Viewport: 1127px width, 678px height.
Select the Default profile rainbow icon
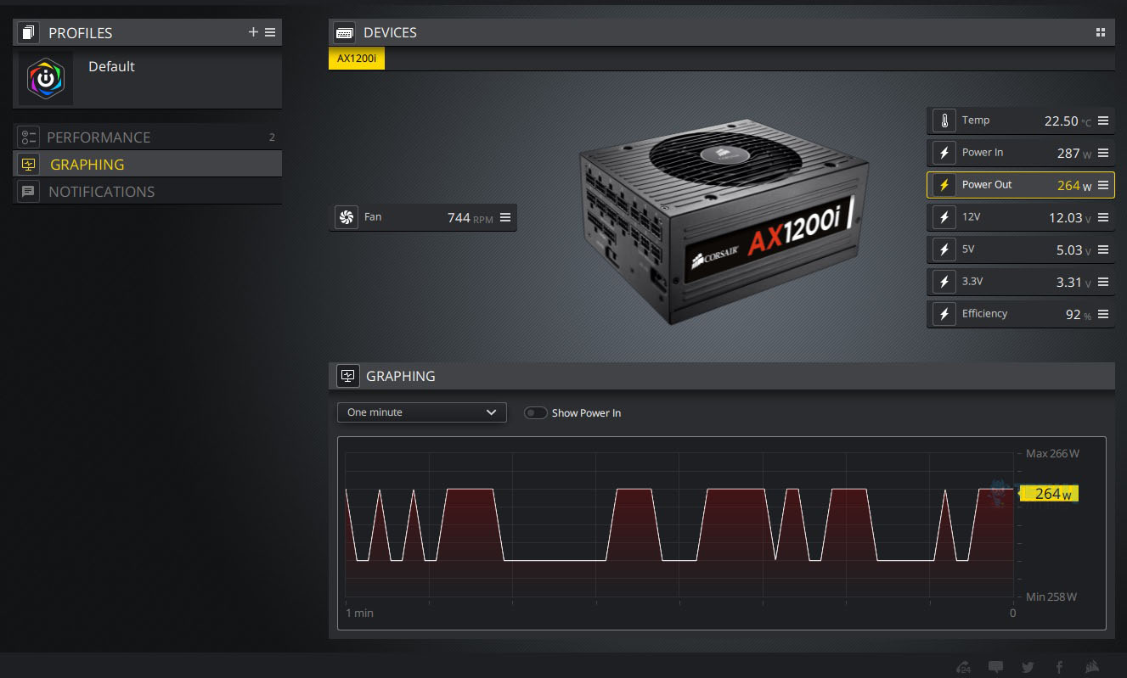coord(46,78)
